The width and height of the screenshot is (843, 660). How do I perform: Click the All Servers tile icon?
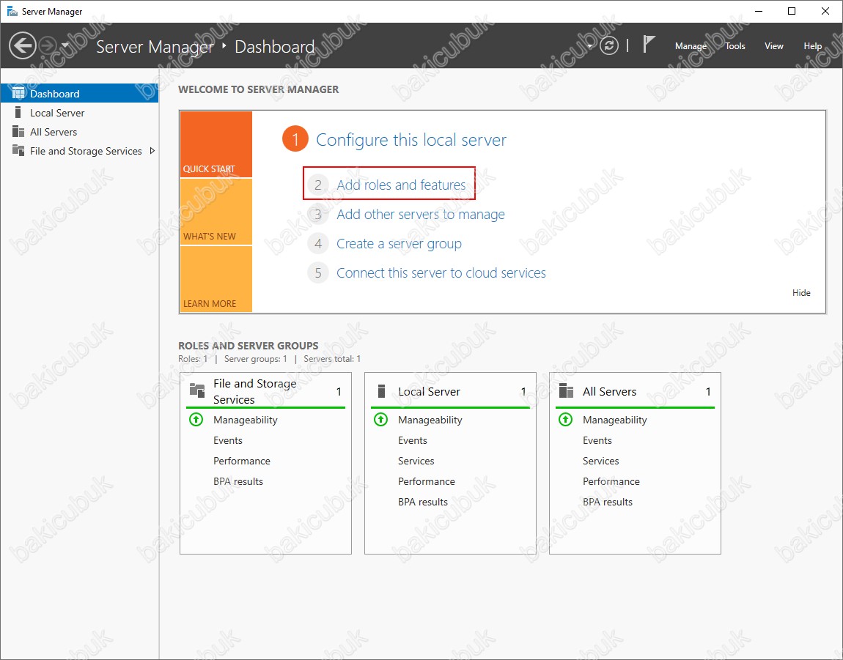click(x=566, y=390)
